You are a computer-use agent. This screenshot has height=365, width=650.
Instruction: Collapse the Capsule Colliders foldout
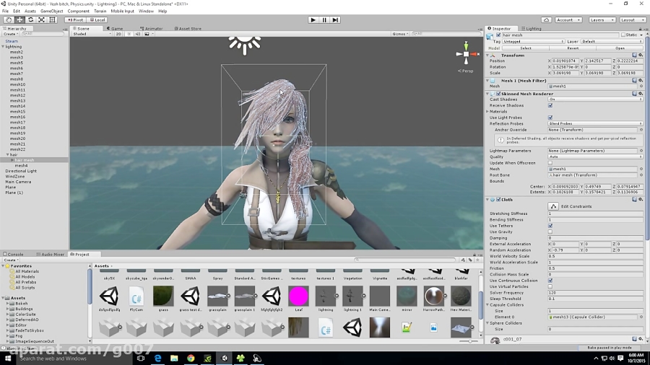488,305
